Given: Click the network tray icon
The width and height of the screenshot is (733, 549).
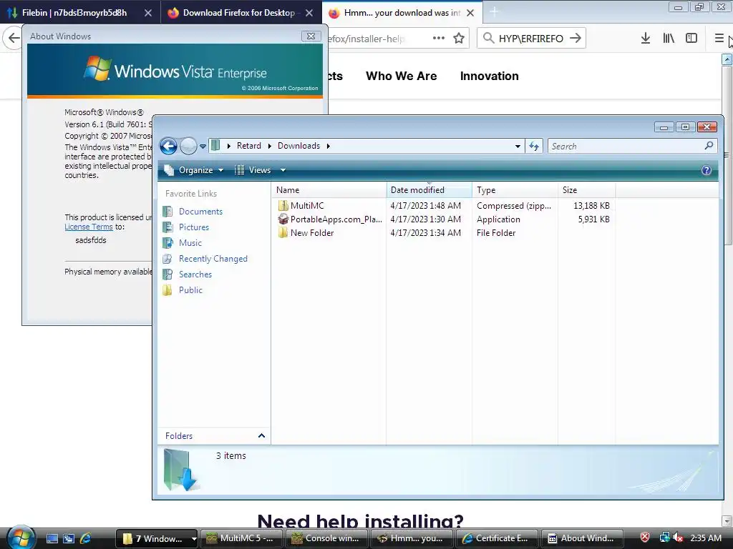Looking at the screenshot, I should pos(664,538).
